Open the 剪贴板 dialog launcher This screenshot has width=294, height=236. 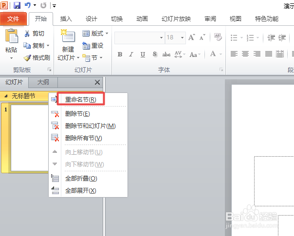(49, 70)
